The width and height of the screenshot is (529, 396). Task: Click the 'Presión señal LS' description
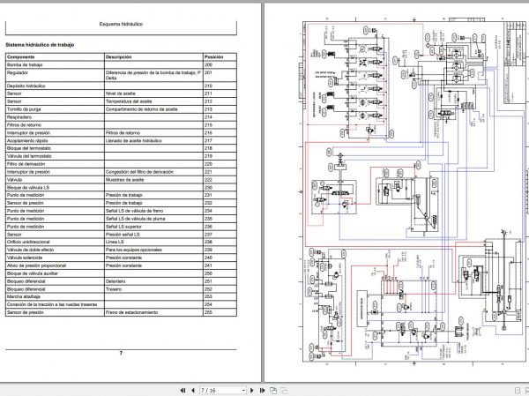pos(123,235)
